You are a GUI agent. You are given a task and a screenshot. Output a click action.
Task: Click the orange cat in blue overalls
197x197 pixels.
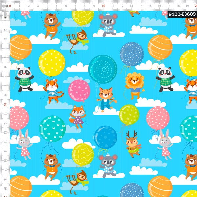[x=106, y=99]
